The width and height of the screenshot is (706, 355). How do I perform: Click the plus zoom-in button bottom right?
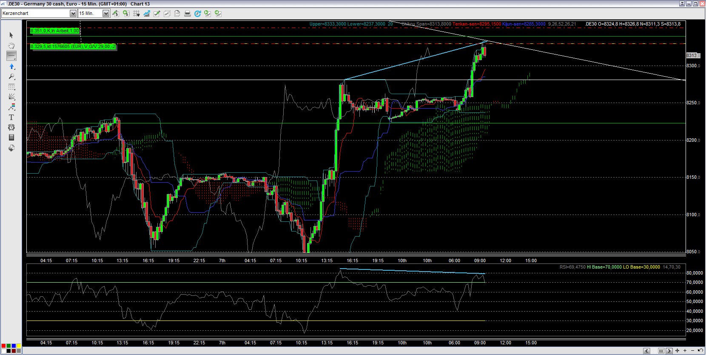(685, 351)
